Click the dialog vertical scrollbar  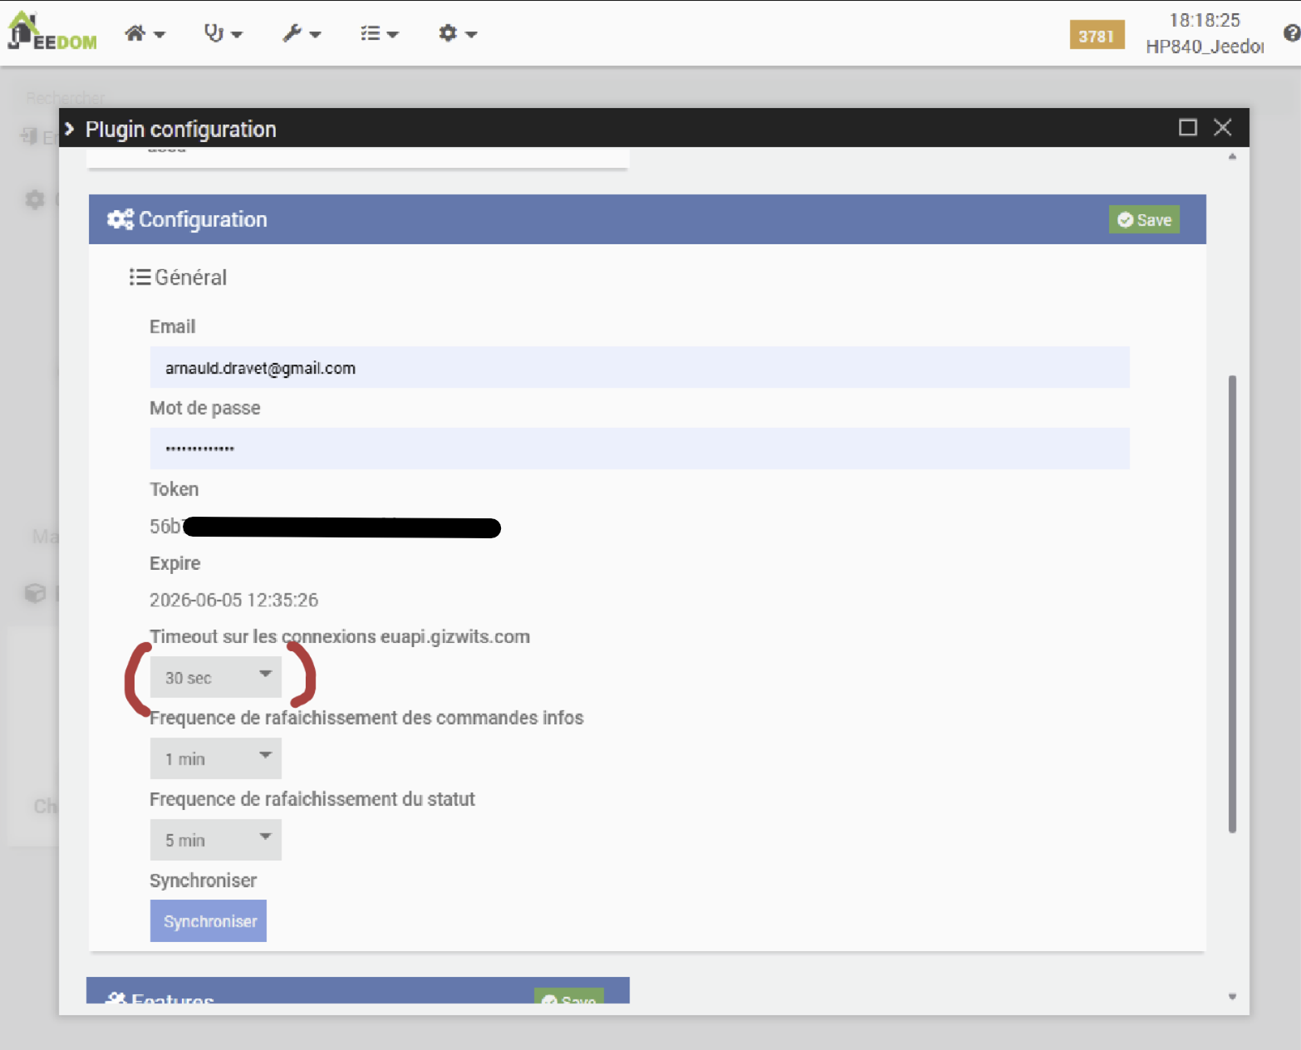pyautogui.click(x=1232, y=602)
